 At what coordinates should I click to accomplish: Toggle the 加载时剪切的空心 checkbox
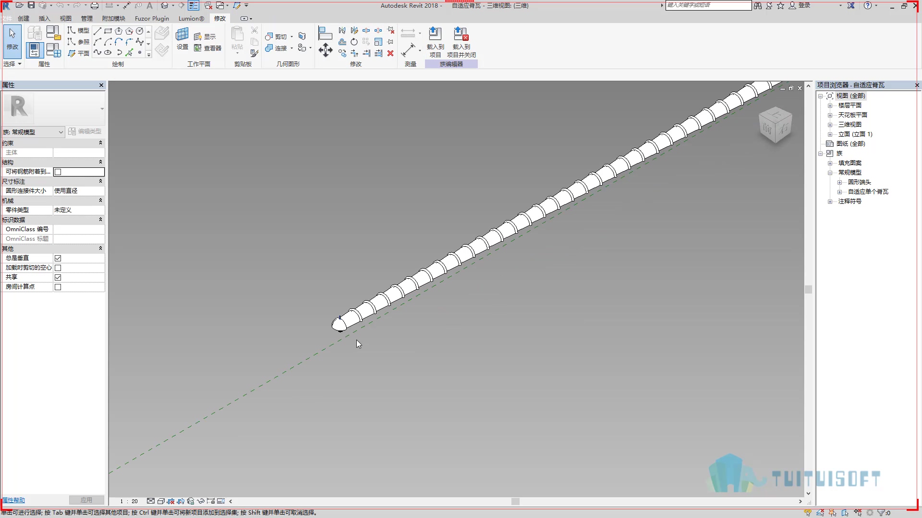[58, 268]
